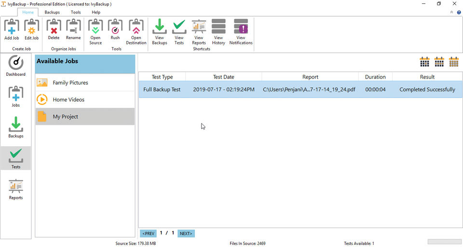
Task: Click Open Destination tool icon
Action: (x=136, y=32)
